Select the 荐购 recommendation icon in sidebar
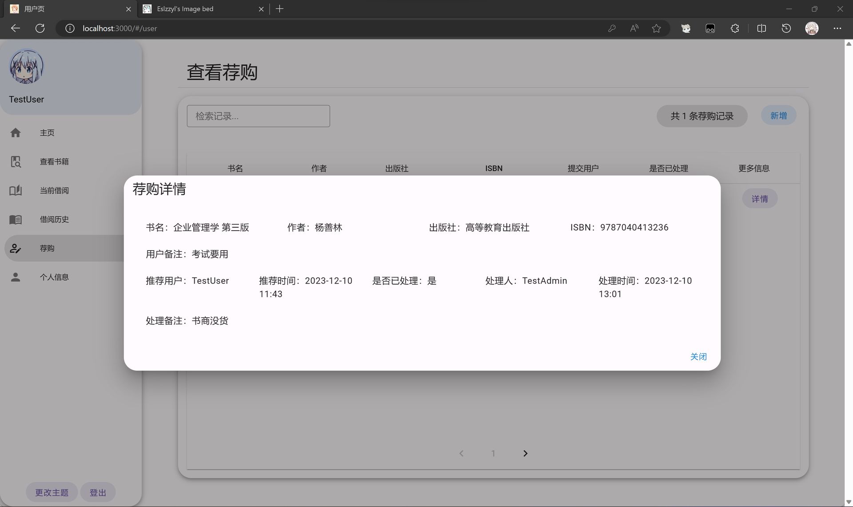Viewport: 853px width, 507px height. point(16,248)
